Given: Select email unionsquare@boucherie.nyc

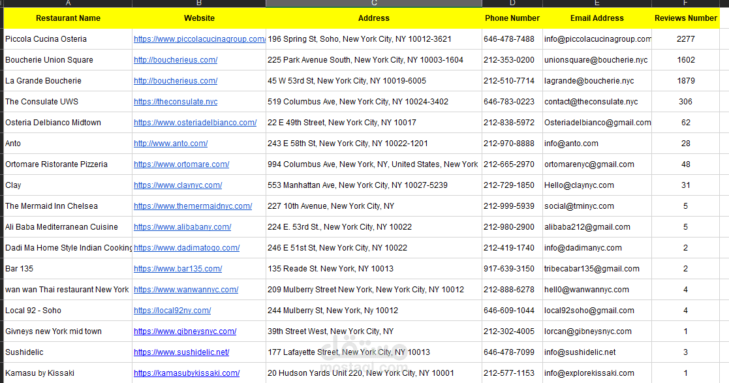Looking at the screenshot, I should point(597,60).
